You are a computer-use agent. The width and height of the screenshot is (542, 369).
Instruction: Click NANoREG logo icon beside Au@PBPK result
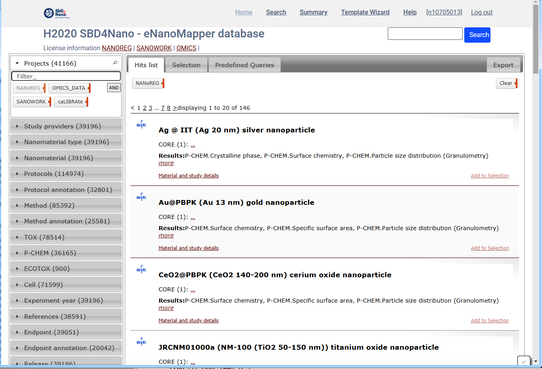pyautogui.click(x=141, y=197)
